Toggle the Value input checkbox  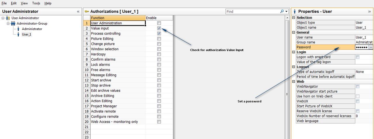click(159, 28)
